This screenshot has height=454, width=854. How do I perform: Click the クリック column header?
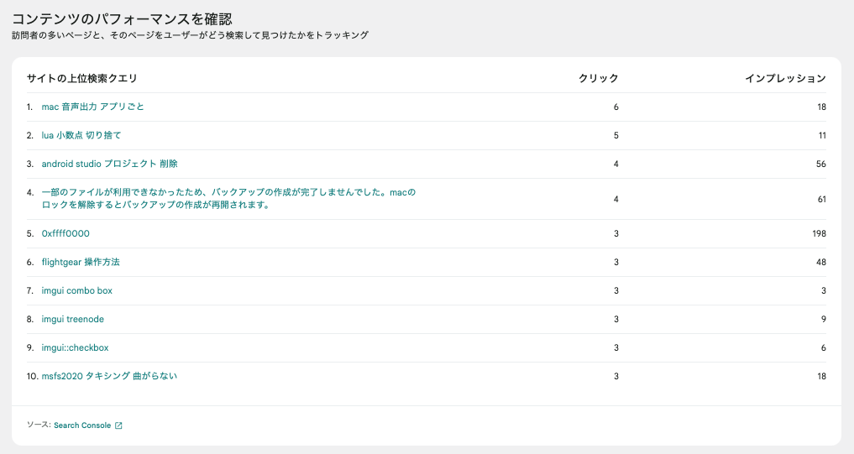(599, 78)
